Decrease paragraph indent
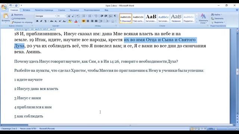This screenshot has height=134, width=239. coord(102,16)
